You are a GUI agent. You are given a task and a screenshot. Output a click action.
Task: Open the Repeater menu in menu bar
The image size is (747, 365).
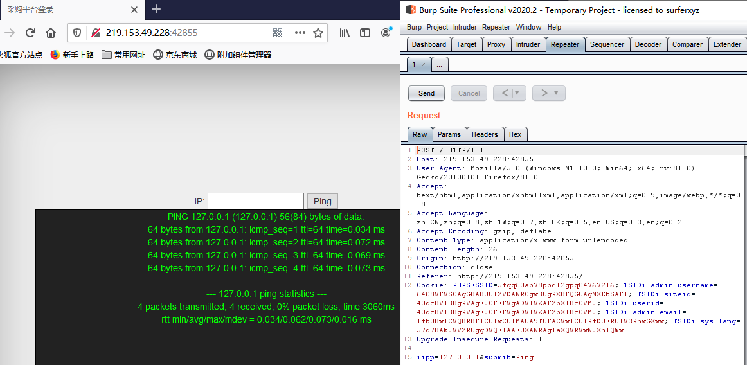496,27
